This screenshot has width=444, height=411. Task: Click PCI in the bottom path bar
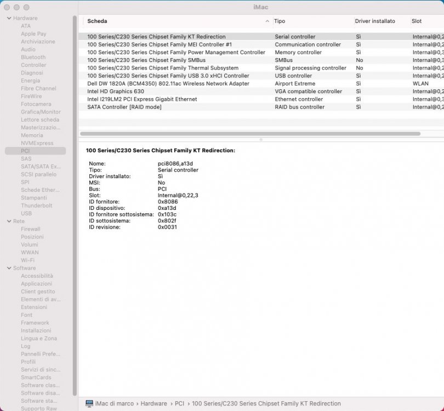[x=179, y=404]
